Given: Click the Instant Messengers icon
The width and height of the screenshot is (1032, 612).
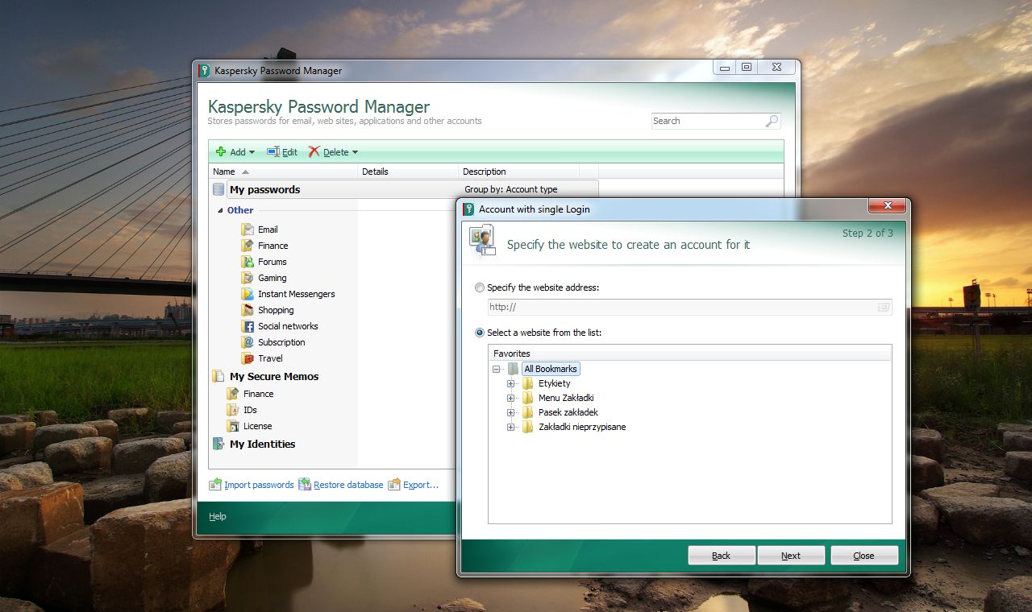Looking at the screenshot, I should coord(248,294).
